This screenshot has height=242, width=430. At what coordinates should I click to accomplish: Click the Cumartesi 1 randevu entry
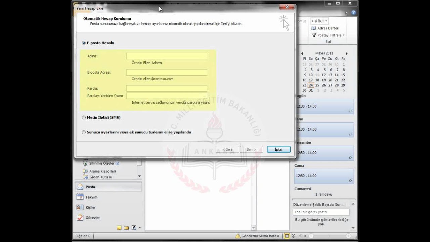pos(324,194)
